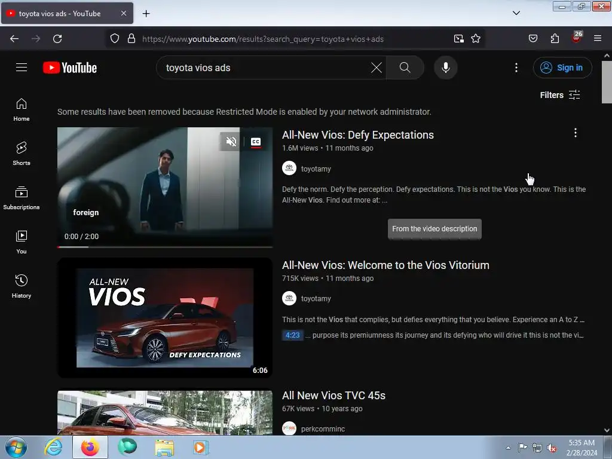Open the All New Vios TVC thumbnail
The height and width of the screenshot is (459, 612).
[165, 412]
